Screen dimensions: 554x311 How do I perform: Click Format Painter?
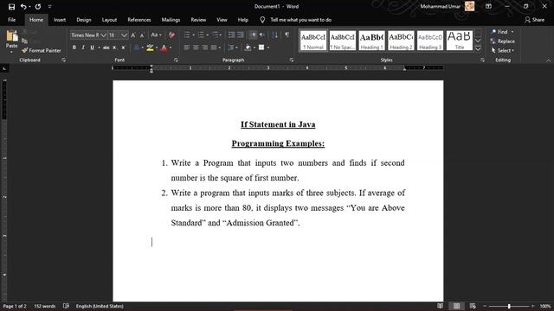coord(42,50)
